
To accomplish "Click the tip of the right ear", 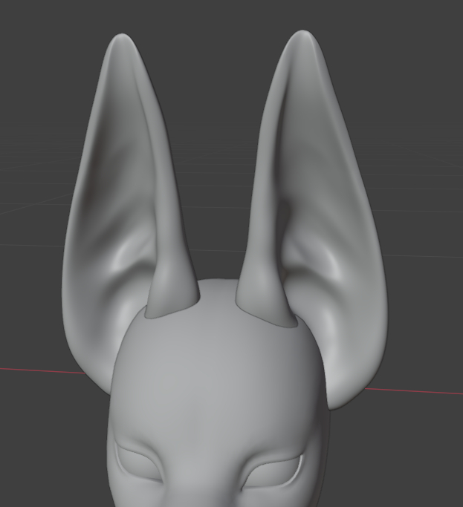I will [302, 36].
